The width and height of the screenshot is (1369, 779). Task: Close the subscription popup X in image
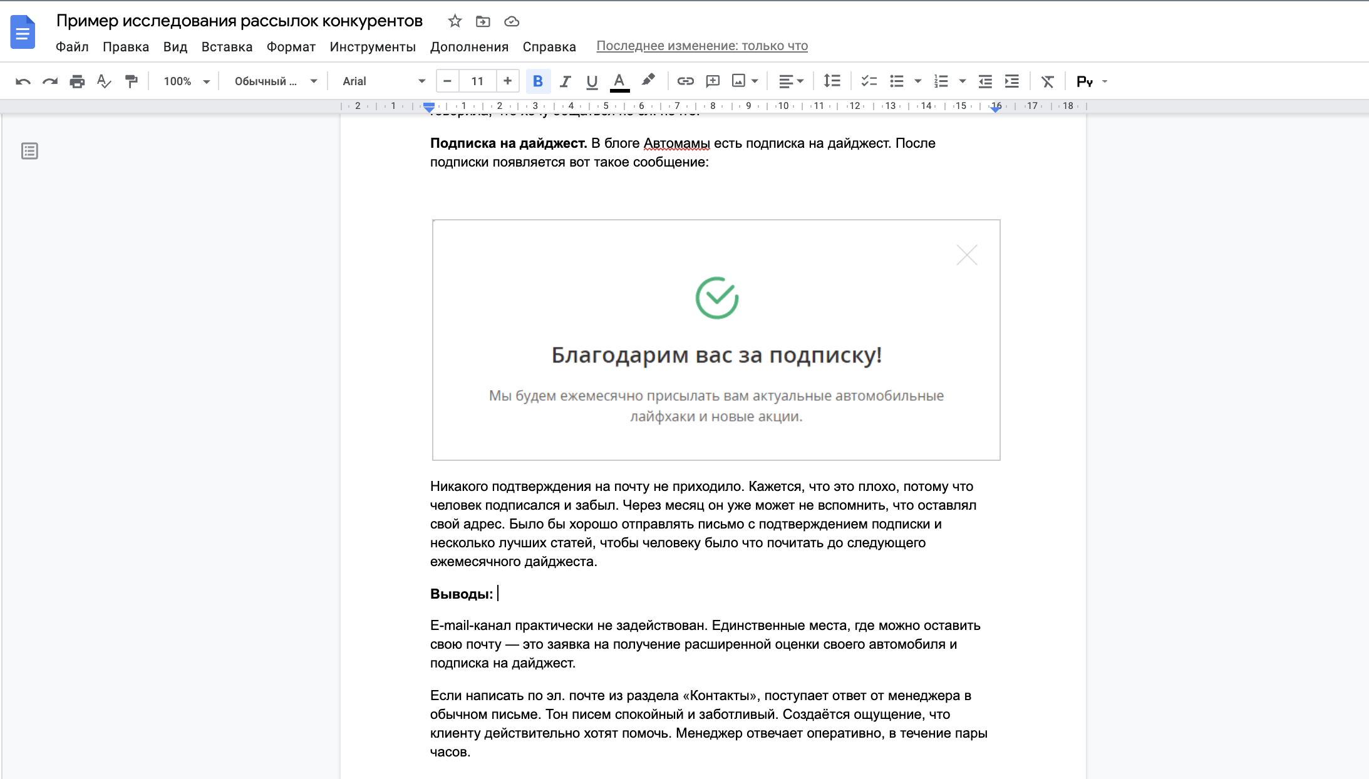[967, 255]
